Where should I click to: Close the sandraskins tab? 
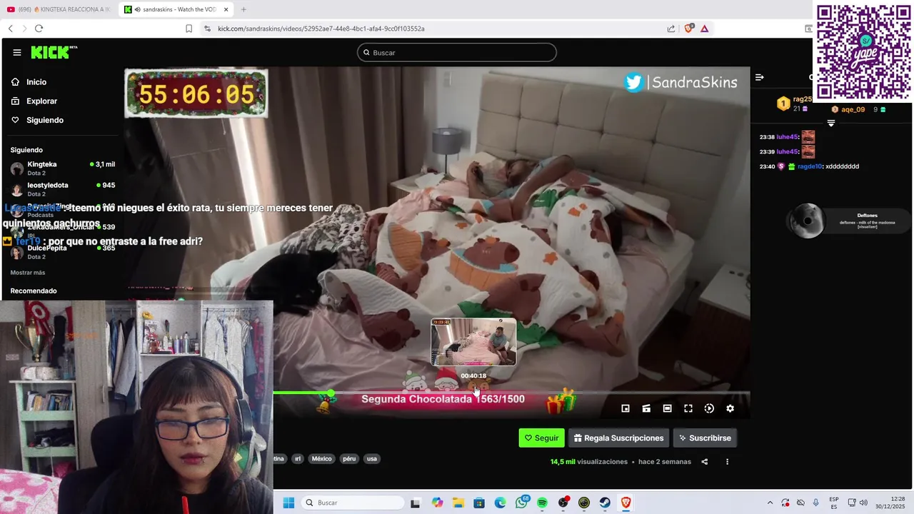[226, 9]
